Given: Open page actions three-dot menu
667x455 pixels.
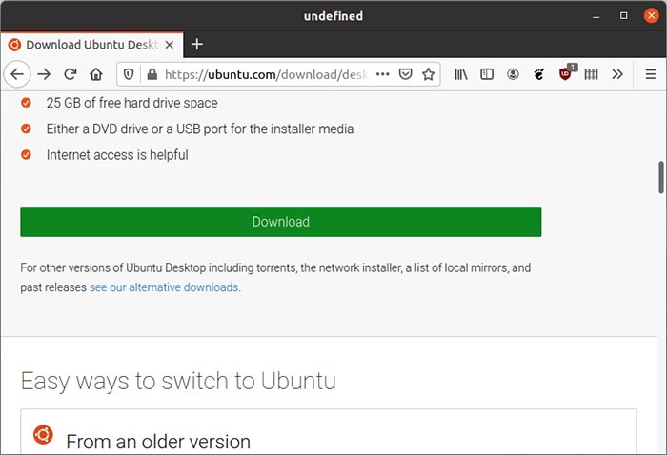Looking at the screenshot, I should pyautogui.click(x=382, y=74).
